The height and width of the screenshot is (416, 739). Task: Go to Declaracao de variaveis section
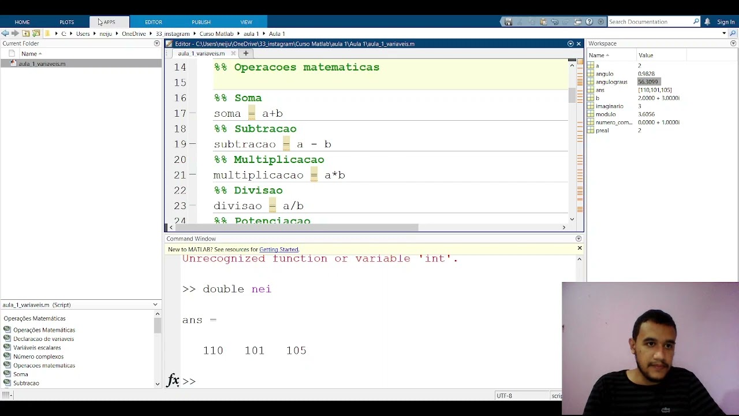pos(43,339)
